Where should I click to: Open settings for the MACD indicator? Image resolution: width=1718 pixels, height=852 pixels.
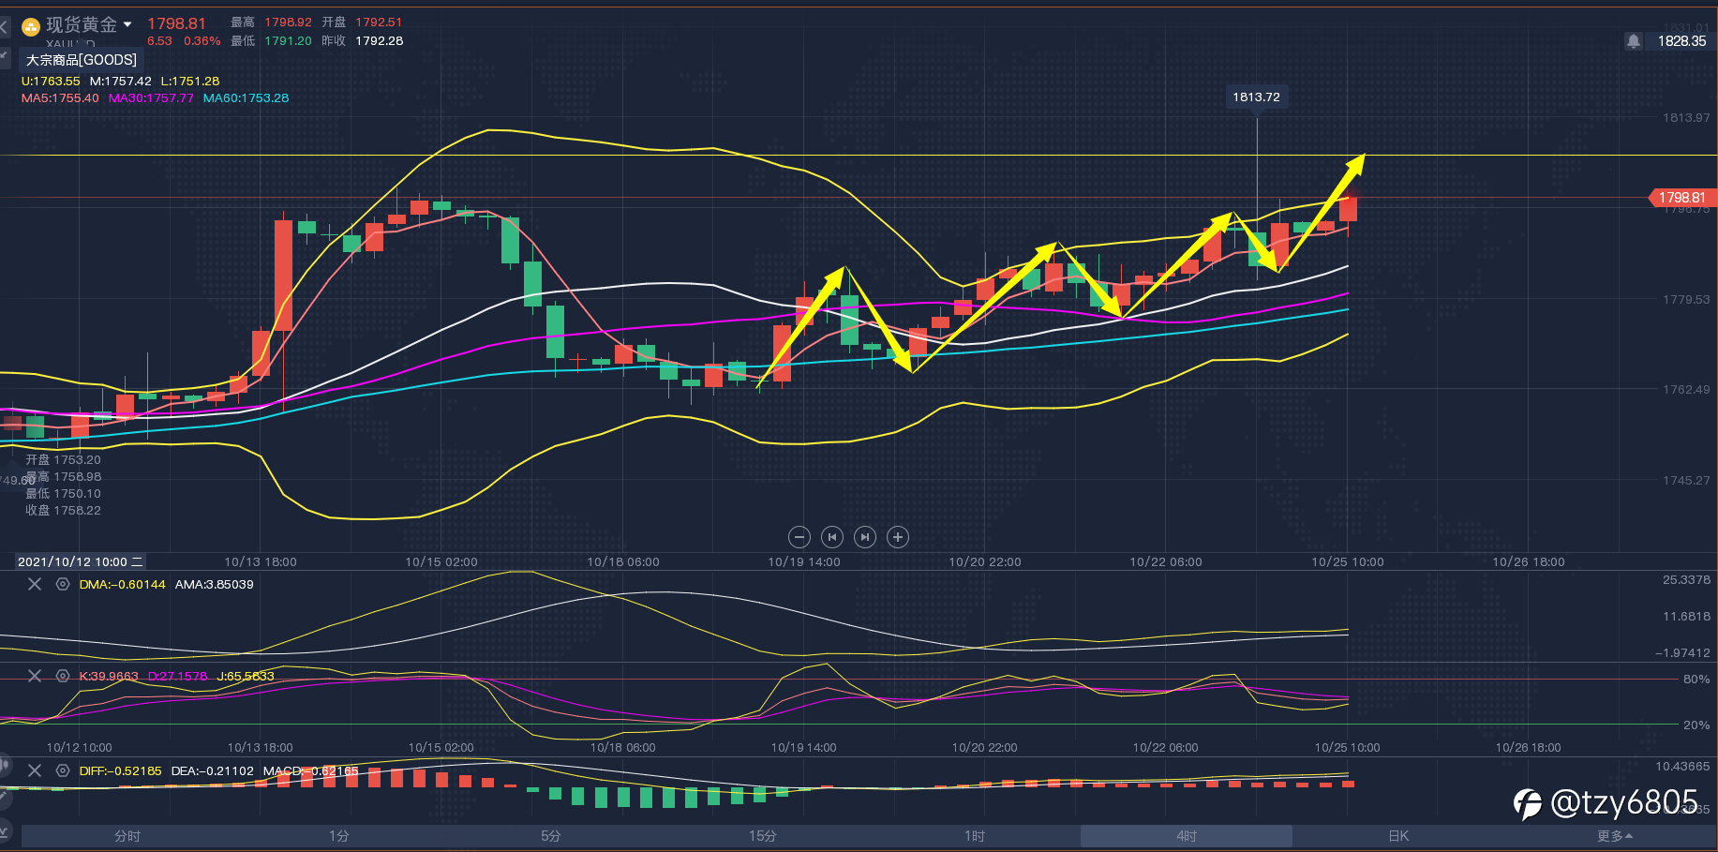[x=63, y=770]
